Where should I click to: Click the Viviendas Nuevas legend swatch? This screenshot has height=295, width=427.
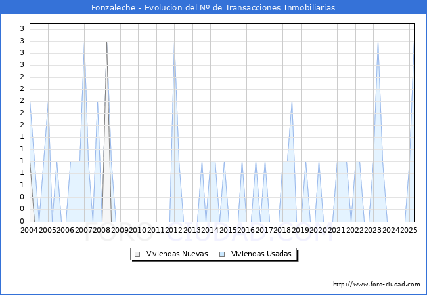tap(137, 254)
